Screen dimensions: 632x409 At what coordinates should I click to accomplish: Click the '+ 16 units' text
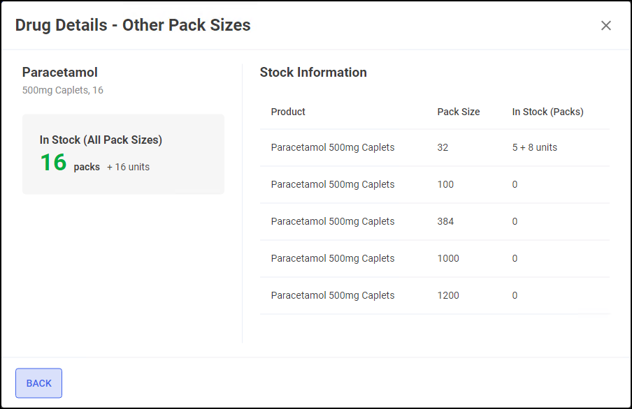(x=128, y=167)
